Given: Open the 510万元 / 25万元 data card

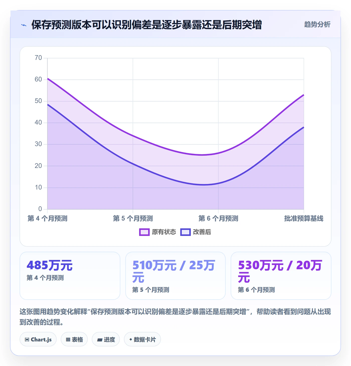Looking at the screenshot, I should (175, 276).
